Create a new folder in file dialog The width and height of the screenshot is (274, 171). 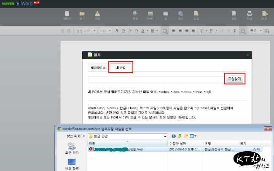tap(185, 136)
